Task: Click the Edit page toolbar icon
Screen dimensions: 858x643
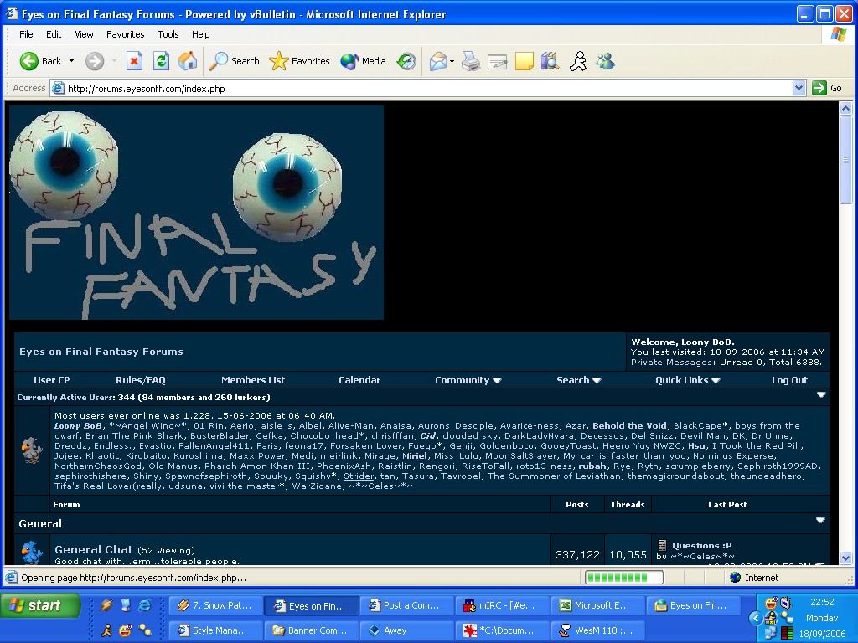Action: 498,61
